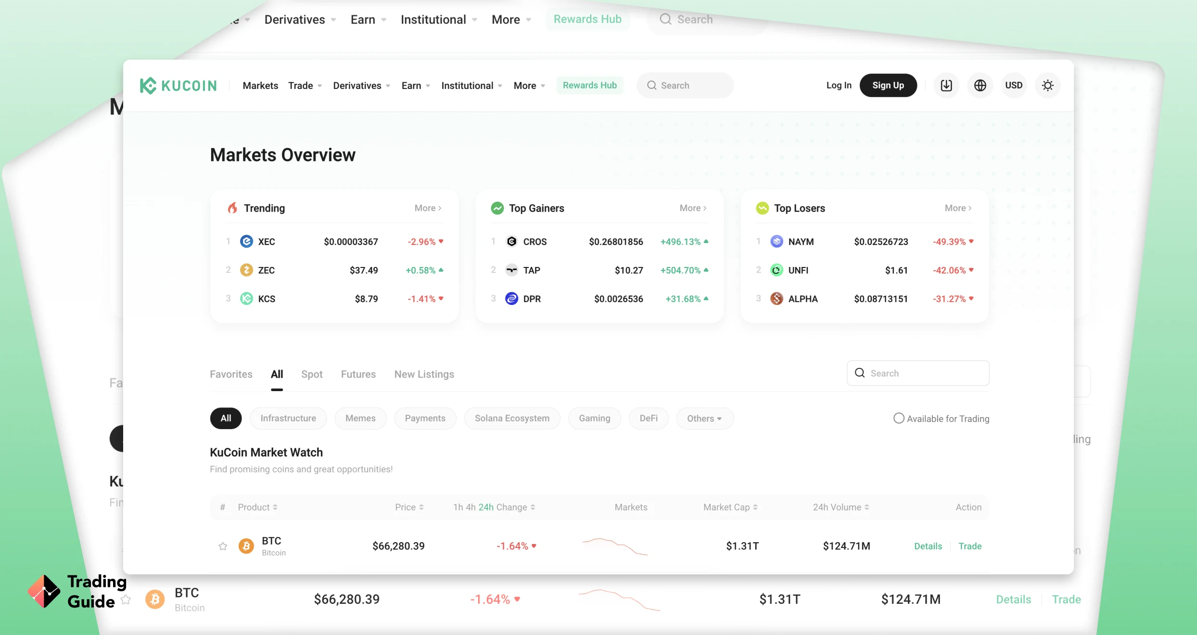Screen dimensions: 1197x635
Task: Expand the Derivatives dropdown menu
Action: (x=362, y=86)
